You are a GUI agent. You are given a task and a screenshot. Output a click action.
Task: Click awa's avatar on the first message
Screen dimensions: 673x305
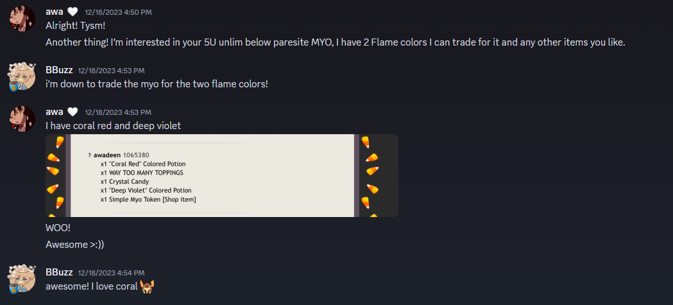pyautogui.click(x=22, y=19)
